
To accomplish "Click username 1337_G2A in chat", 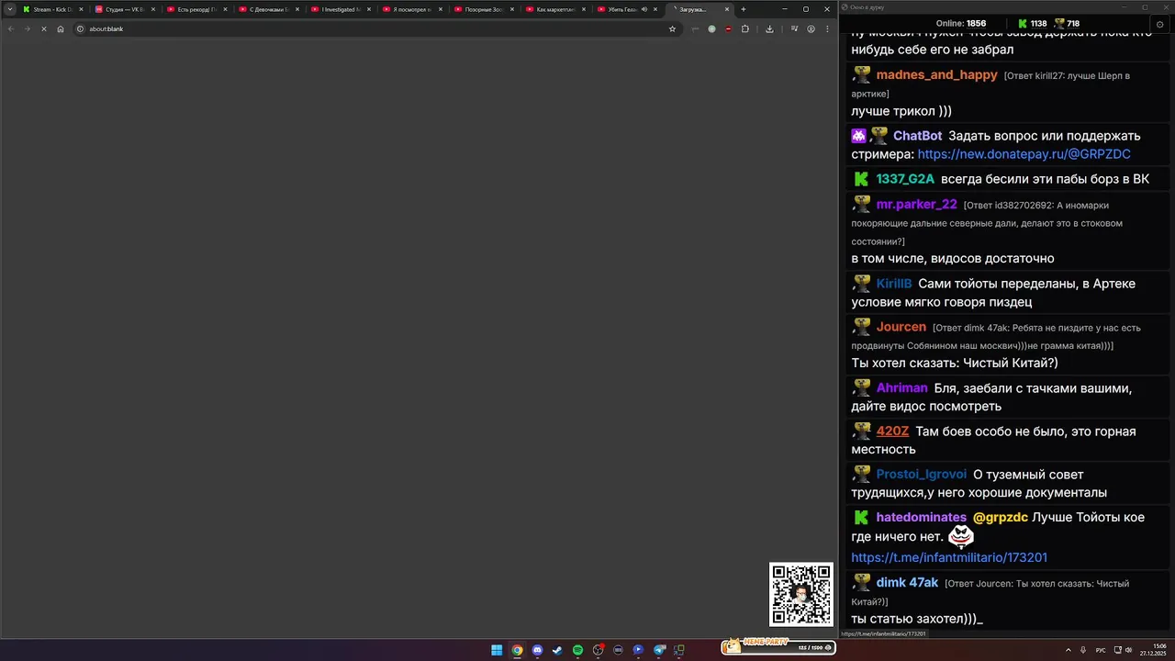I will [905, 179].
